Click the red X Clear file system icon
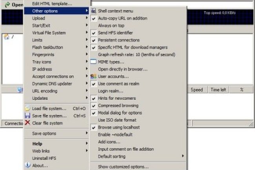Viewport: 255px width, 170px height. 27,123
